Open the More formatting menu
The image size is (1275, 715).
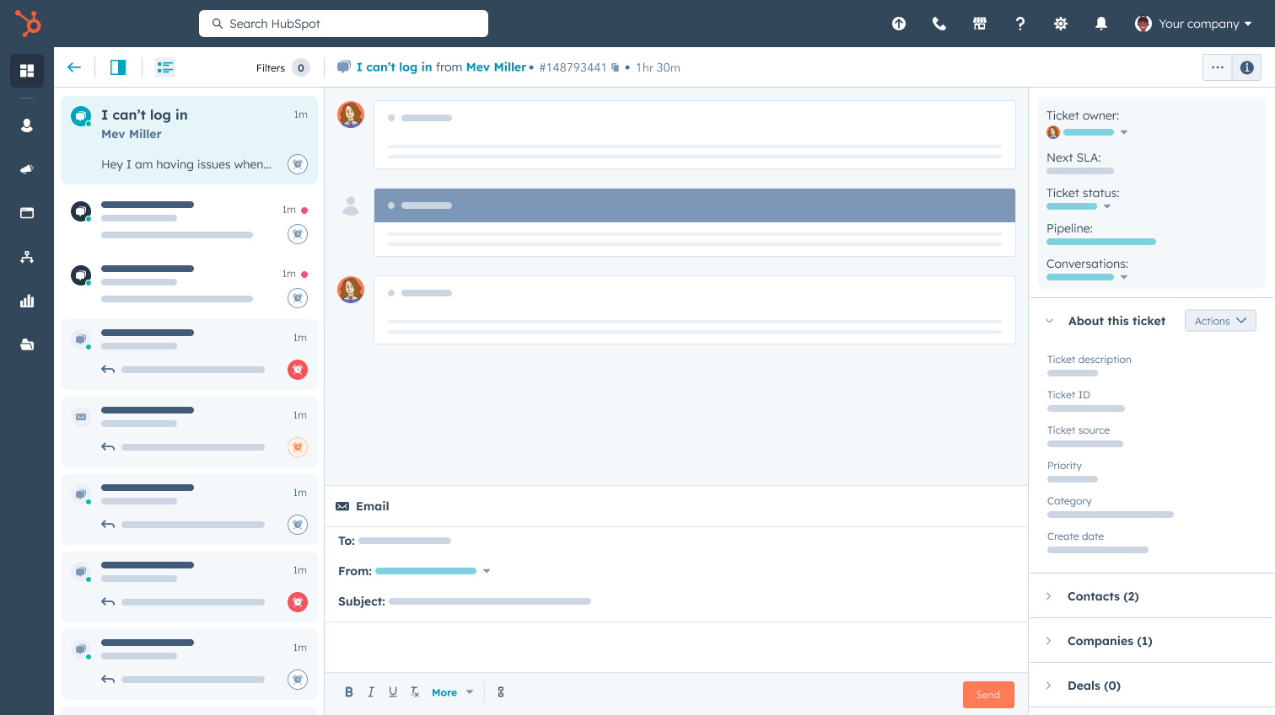452,692
